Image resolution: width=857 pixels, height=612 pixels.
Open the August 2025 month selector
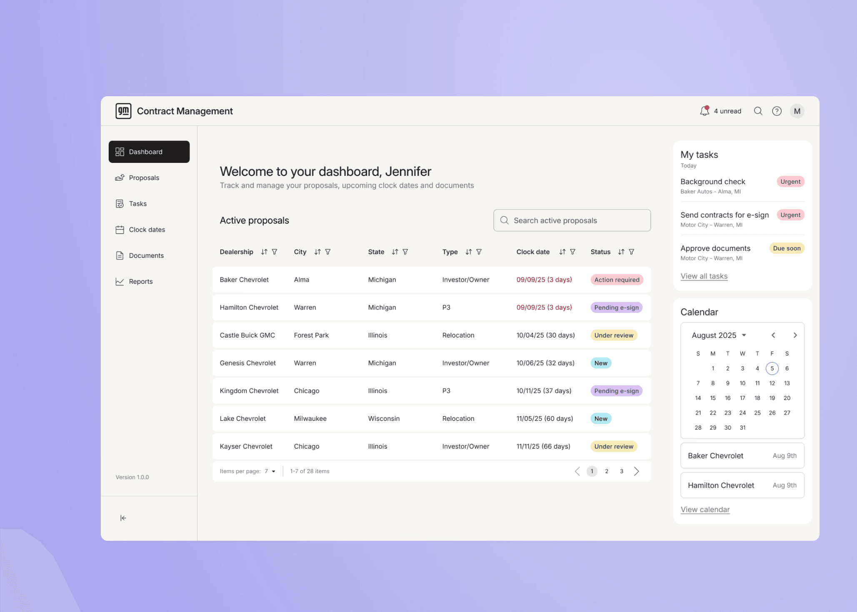tap(718, 335)
